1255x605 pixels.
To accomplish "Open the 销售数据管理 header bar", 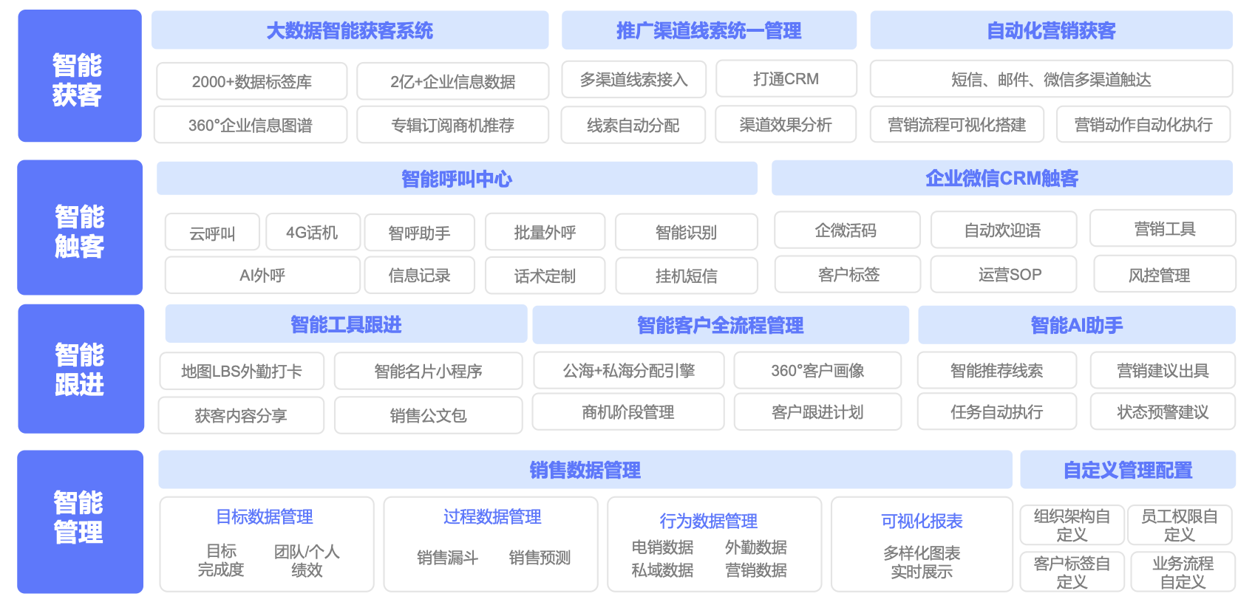I will click(585, 470).
